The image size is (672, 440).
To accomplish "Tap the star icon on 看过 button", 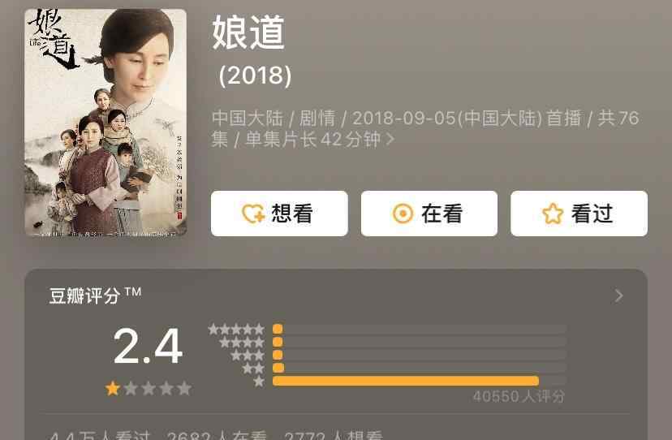I will (553, 214).
